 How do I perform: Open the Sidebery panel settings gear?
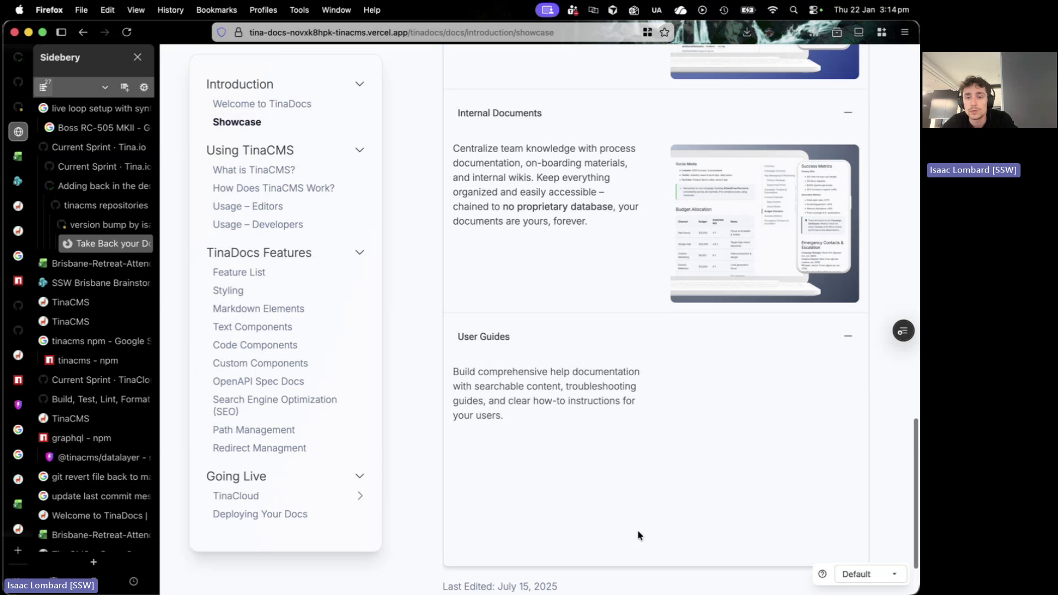point(144,87)
